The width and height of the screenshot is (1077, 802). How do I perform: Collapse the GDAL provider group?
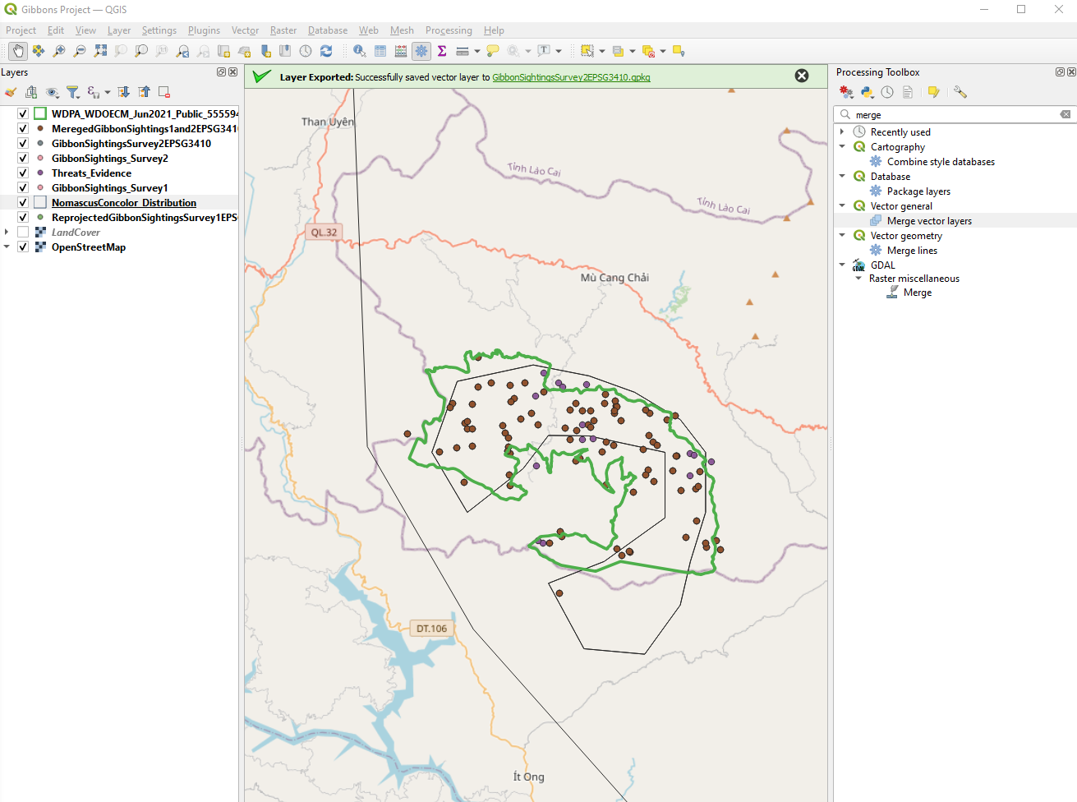(842, 265)
